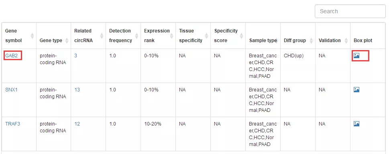Sort by Expression rank column arrows
Viewport: 389px width, 154px height.
coord(172,36)
